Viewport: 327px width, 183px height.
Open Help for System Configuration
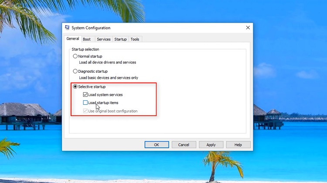(238, 145)
